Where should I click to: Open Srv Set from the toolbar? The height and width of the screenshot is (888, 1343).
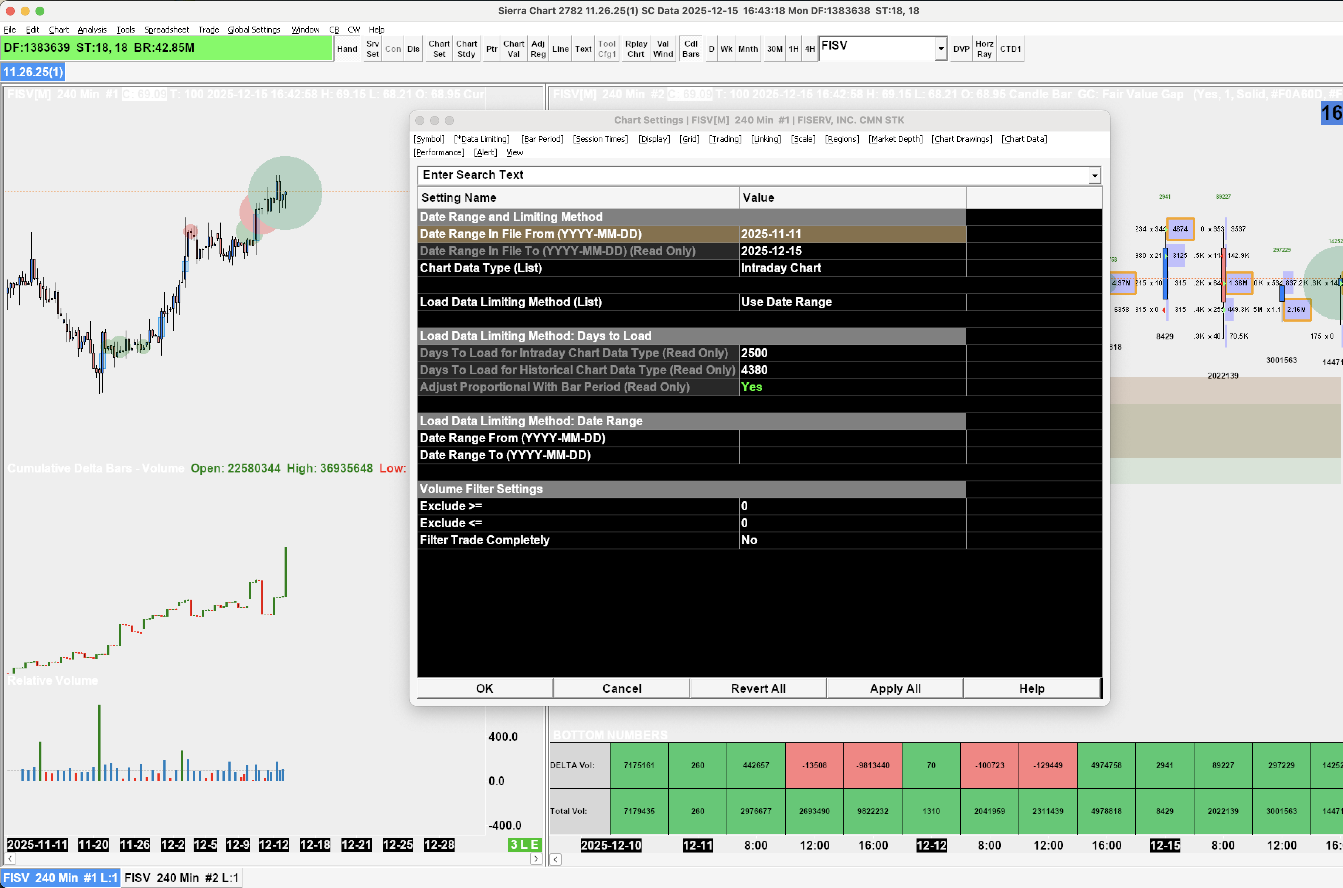373,49
